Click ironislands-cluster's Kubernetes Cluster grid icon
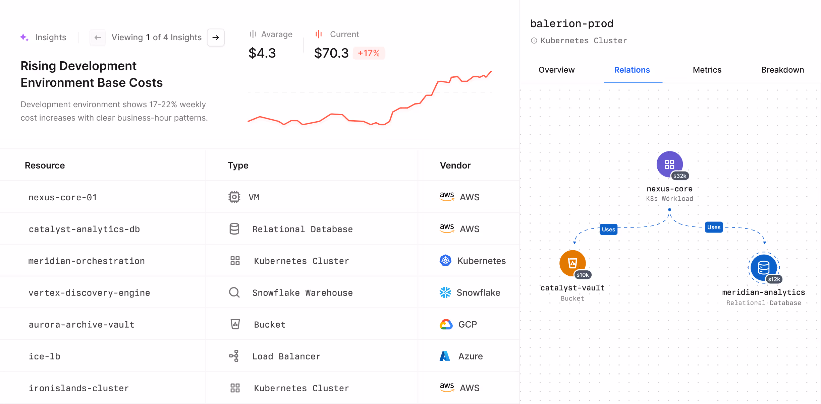Screen dimensions: 821x404 235,388
